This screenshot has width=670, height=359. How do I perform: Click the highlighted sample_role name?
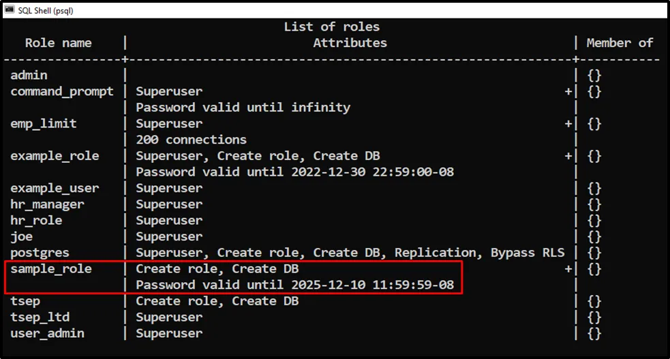[x=51, y=269]
